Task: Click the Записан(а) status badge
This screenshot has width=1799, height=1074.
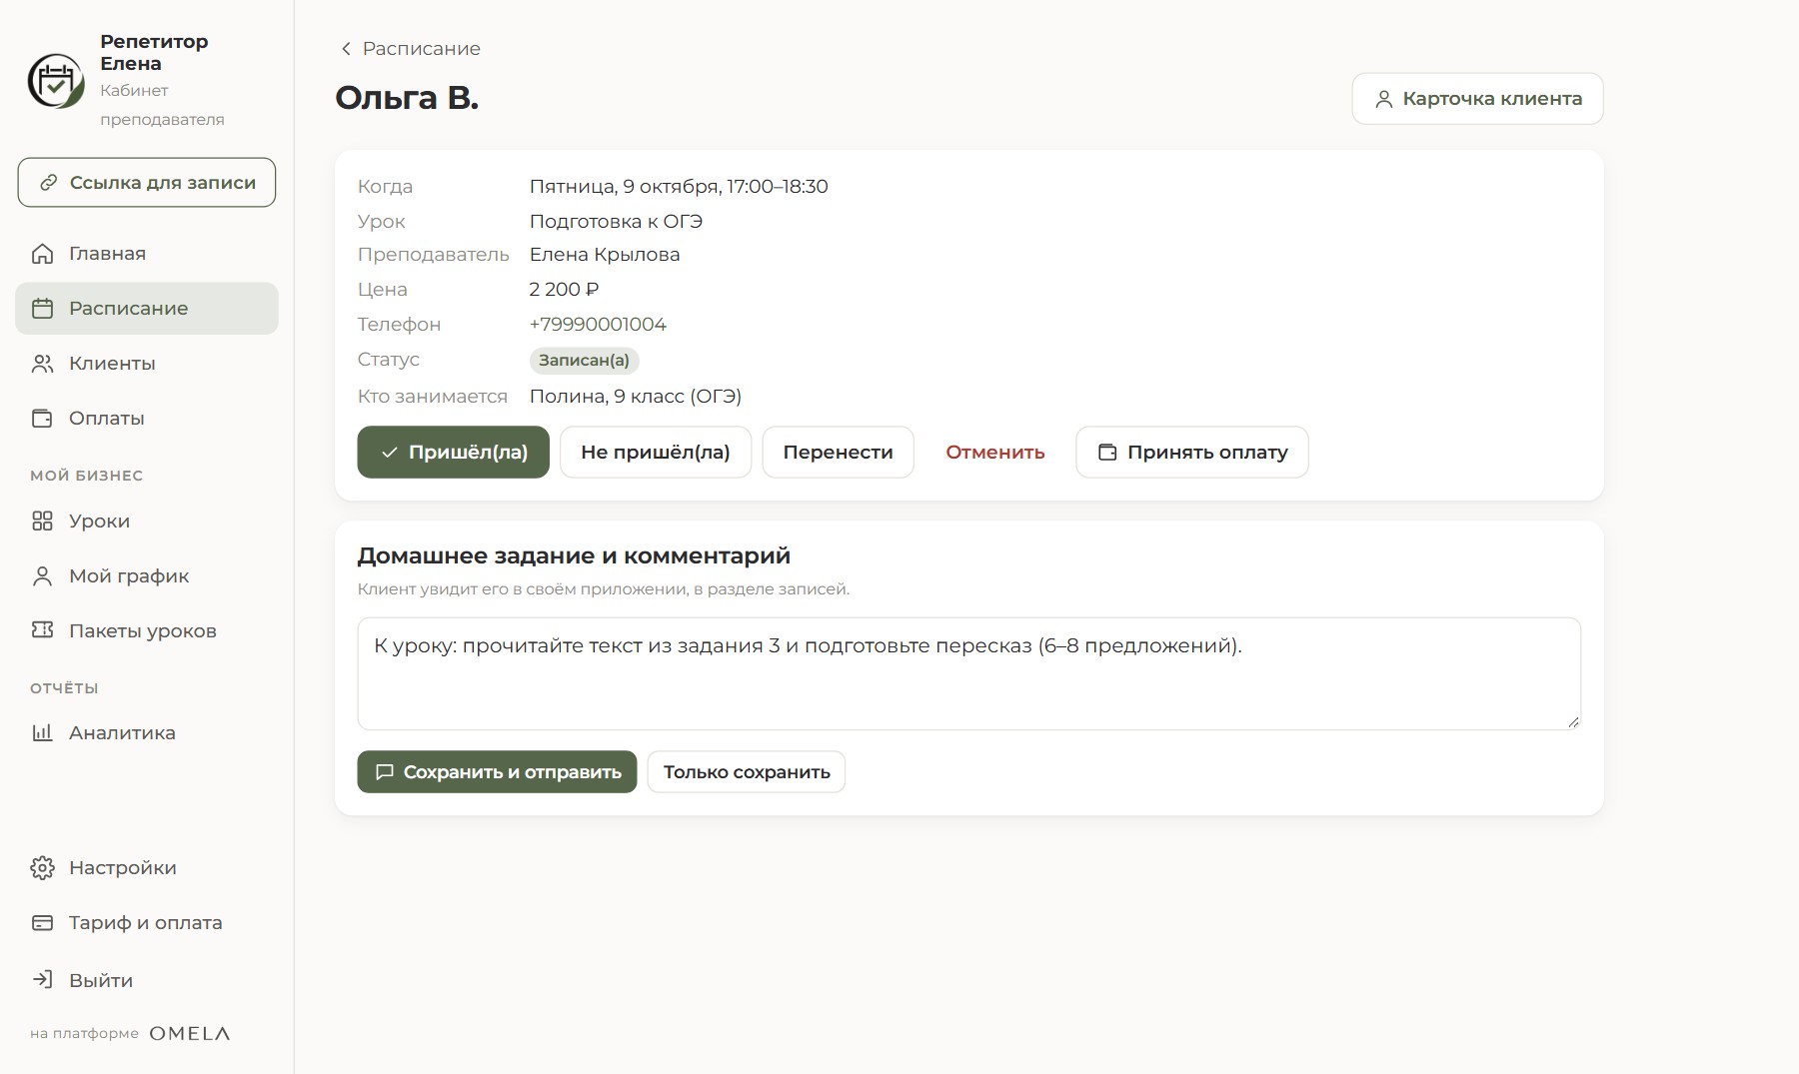Action: (585, 360)
